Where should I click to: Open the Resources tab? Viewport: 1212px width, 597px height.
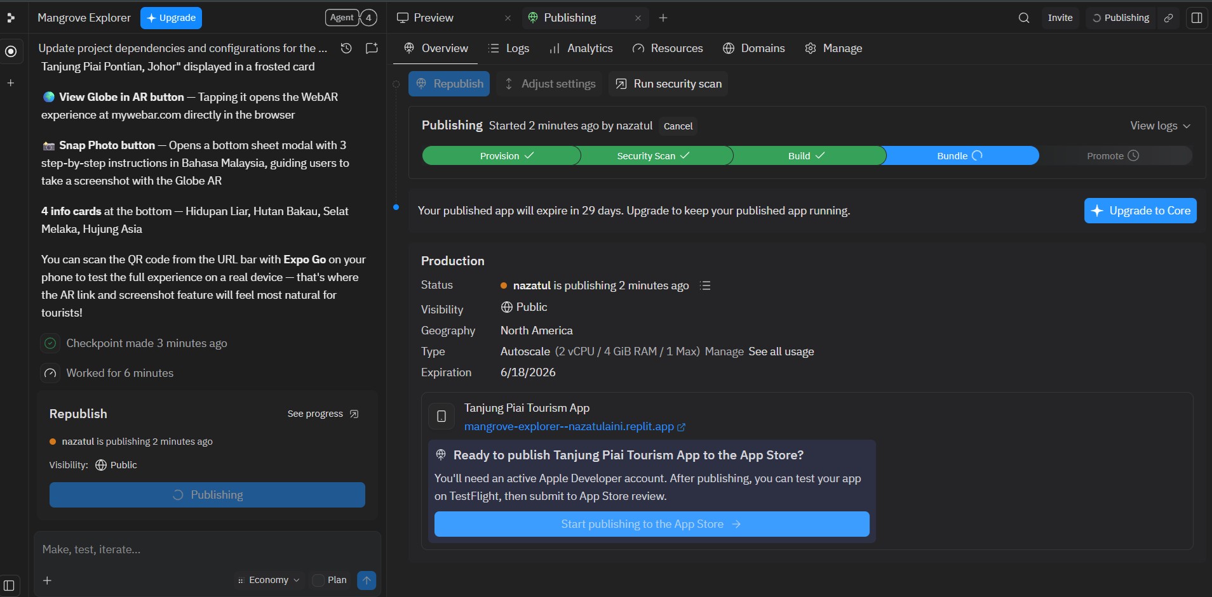point(668,48)
